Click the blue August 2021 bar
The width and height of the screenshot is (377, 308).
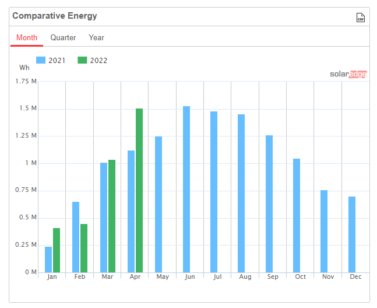(x=241, y=194)
